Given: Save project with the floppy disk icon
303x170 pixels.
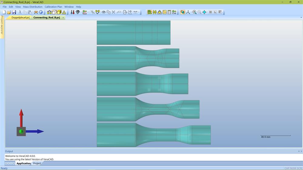Looking at the screenshot, I should 14,12.
